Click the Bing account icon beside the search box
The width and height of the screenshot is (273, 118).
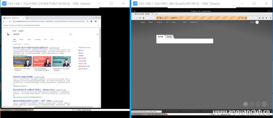click(97, 34)
